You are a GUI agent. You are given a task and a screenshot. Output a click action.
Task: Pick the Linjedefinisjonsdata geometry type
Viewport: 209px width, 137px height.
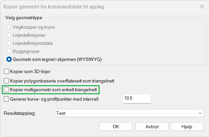[x=9, y=43]
